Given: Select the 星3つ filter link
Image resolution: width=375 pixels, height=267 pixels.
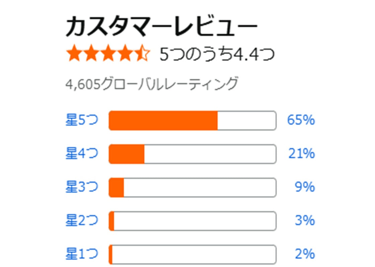Looking at the screenshot, I should click(82, 187).
